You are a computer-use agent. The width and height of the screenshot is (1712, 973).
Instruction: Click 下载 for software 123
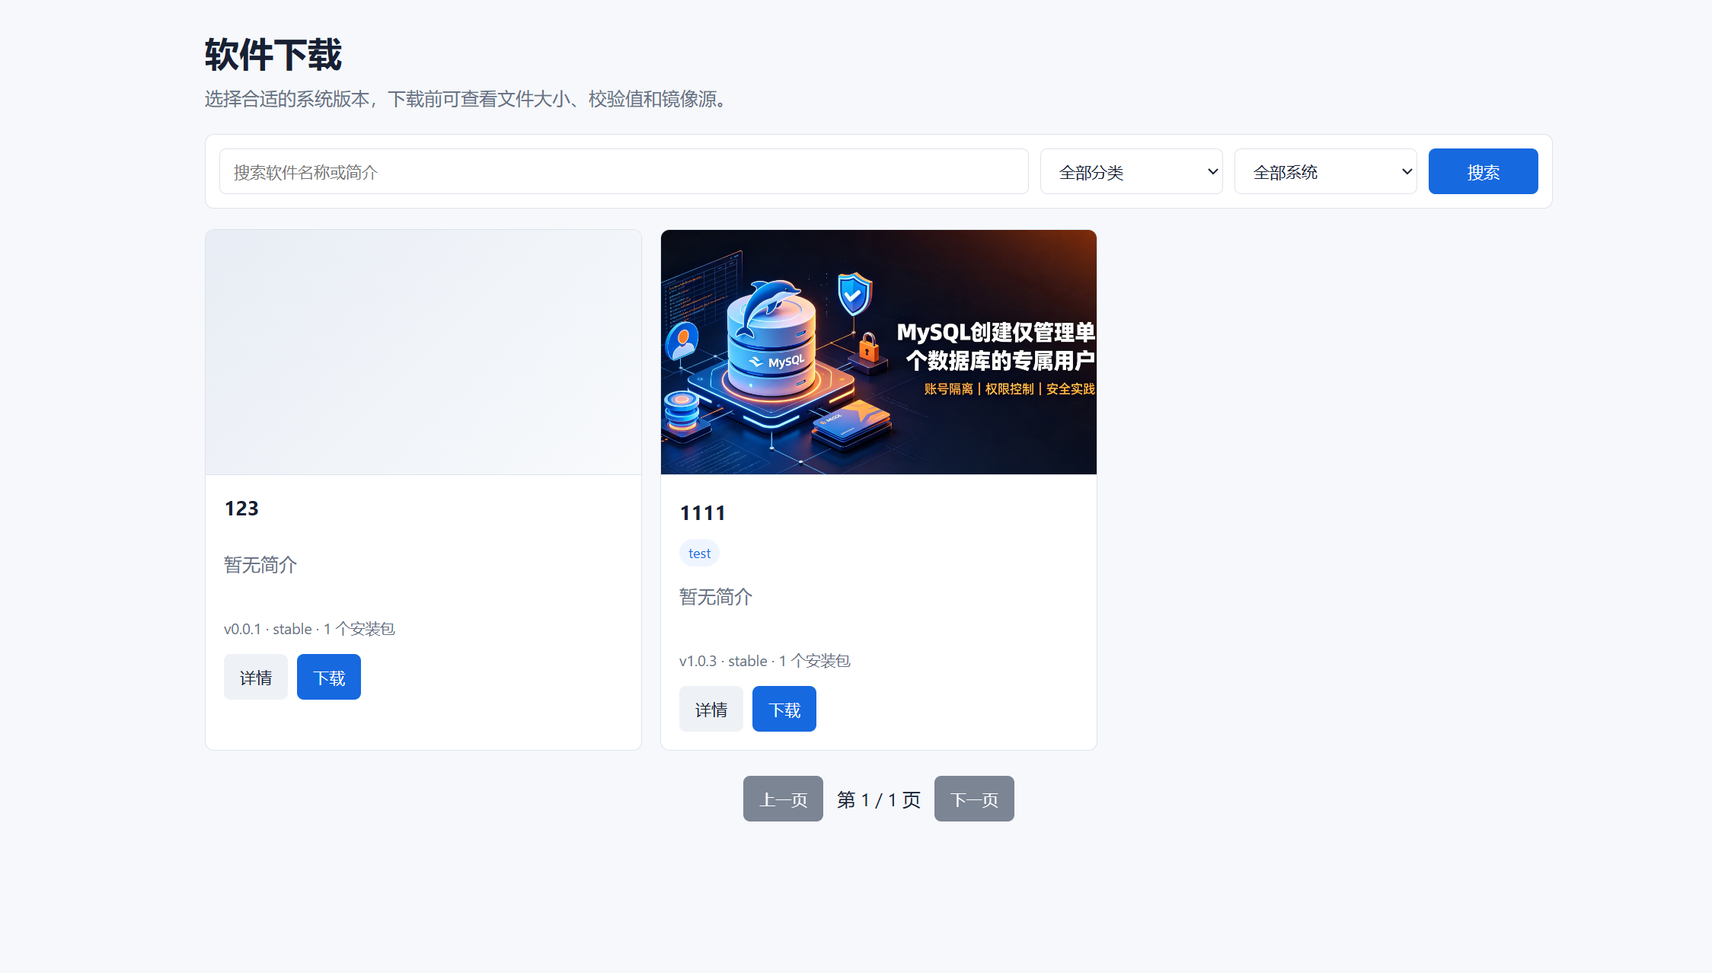(329, 677)
